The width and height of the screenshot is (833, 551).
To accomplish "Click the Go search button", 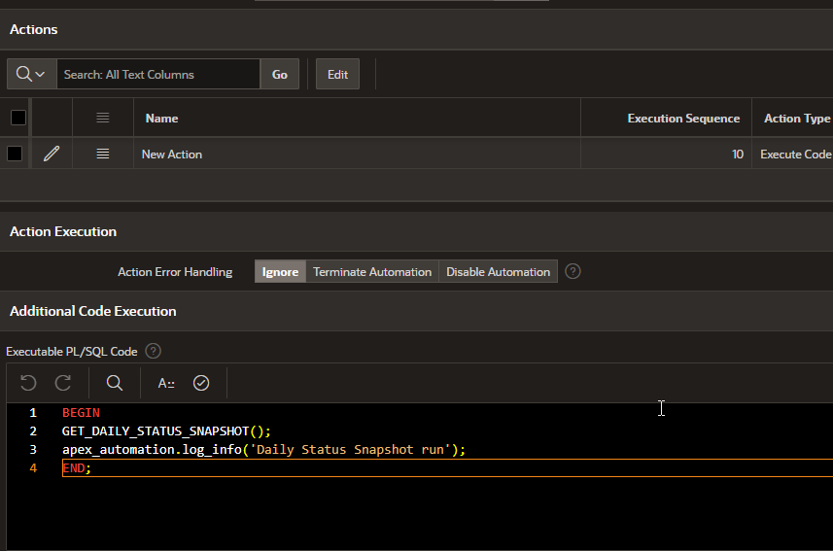I will pyautogui.click(x=280, y=74).
